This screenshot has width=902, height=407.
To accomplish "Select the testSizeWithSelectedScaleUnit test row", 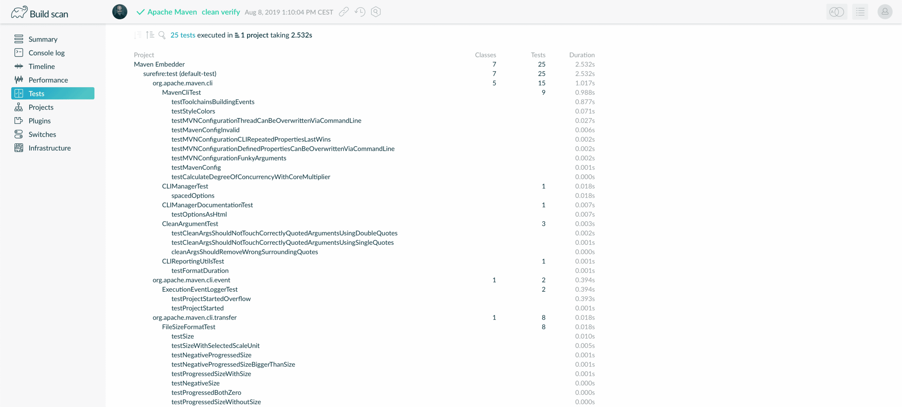I will coord(215,346).
